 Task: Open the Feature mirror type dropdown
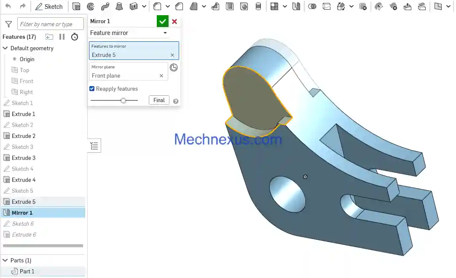click(165, 33)
